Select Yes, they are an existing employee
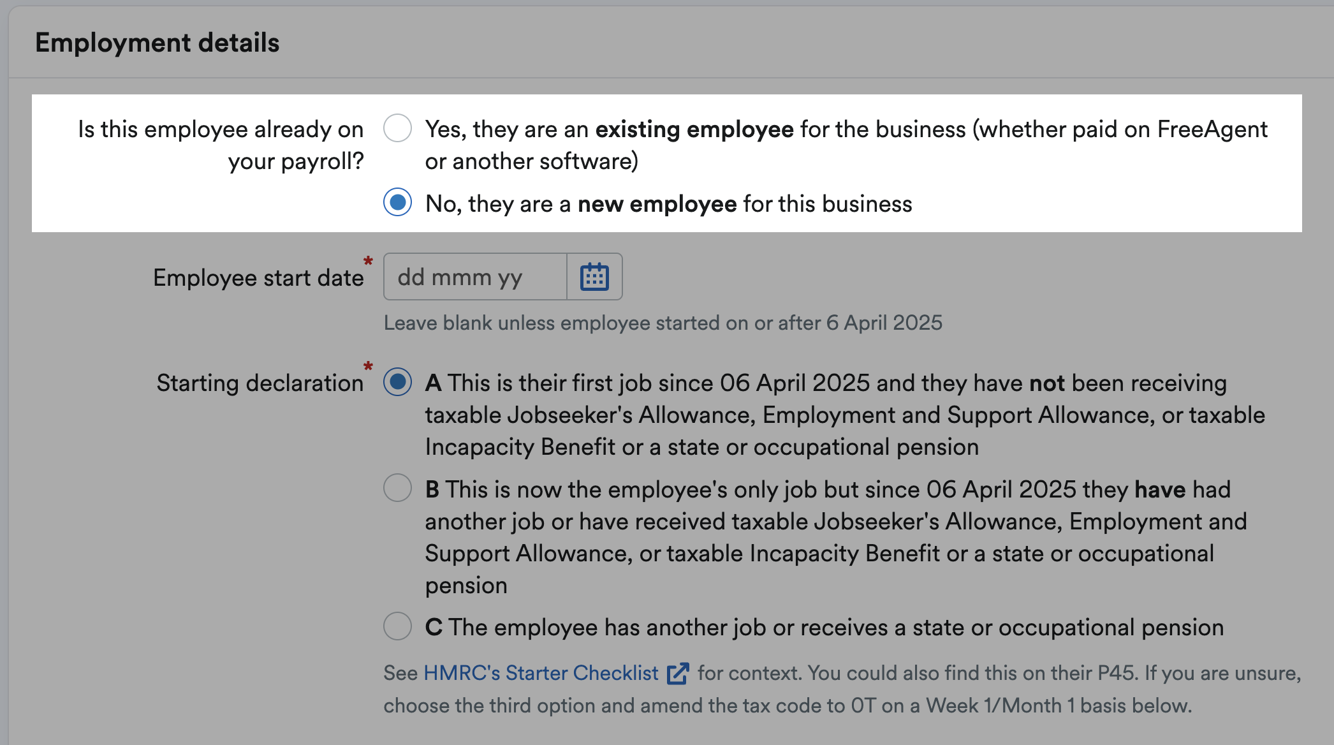The height and width of the screenshot is (745, 1334). pyautogui.click(x=397, y=128)
